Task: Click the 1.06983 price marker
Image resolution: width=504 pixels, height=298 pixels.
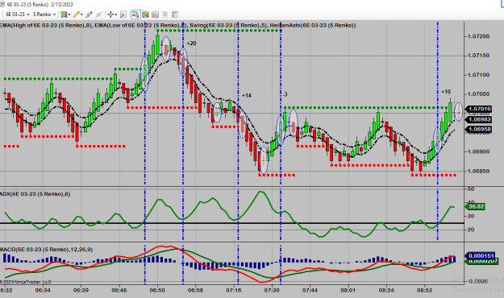Action: (479, 119)
